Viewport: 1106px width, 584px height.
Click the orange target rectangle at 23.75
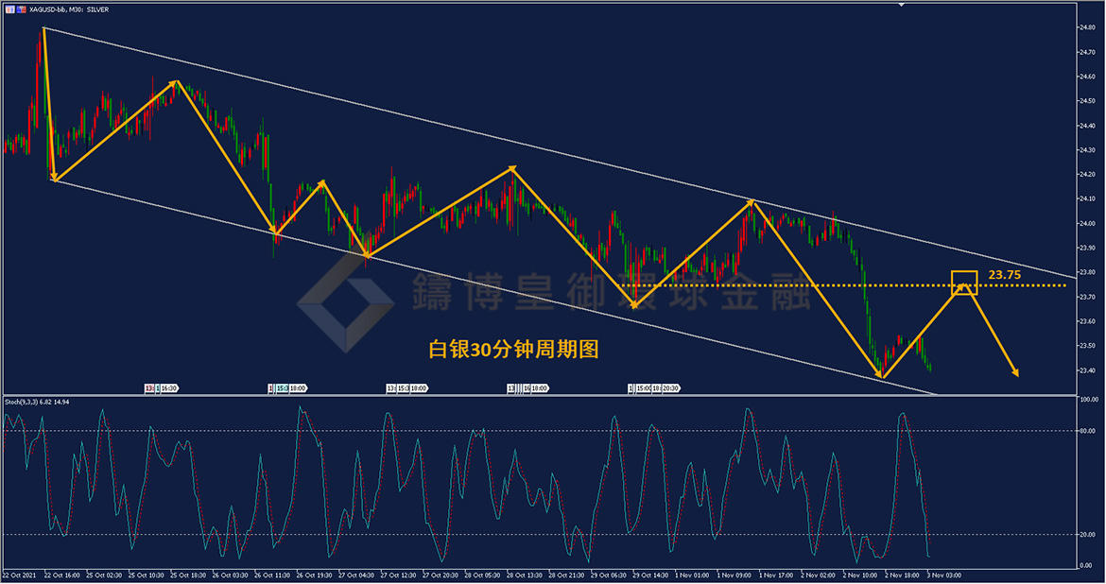(963, 283)
